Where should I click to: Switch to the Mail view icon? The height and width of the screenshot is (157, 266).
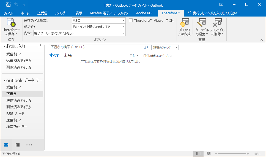[6, 145]
